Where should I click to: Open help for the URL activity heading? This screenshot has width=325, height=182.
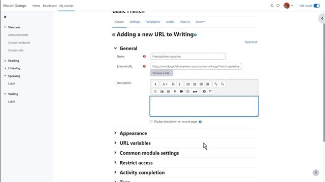tap(195, 35)
